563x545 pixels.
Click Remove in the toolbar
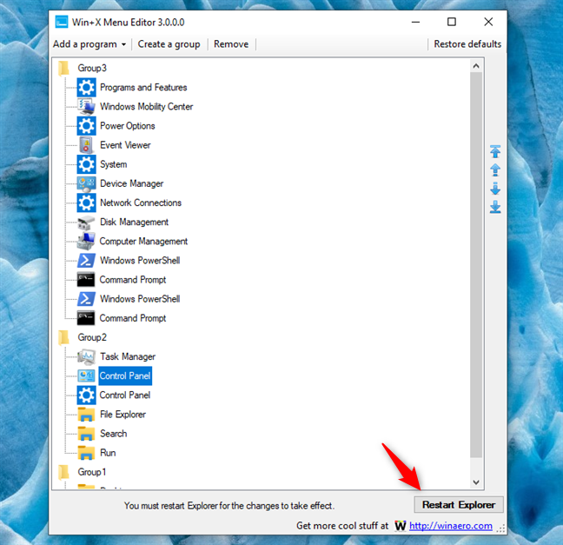[x=231, y=44]
